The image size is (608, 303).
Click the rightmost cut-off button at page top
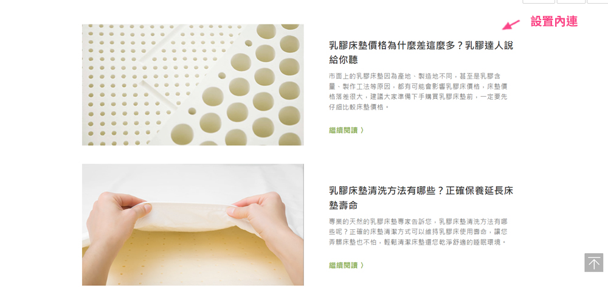pyautogui.click(x=598, y=2)
